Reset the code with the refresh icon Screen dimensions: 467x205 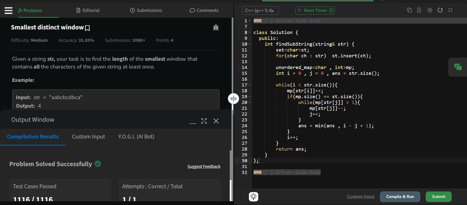pos(440,10)
